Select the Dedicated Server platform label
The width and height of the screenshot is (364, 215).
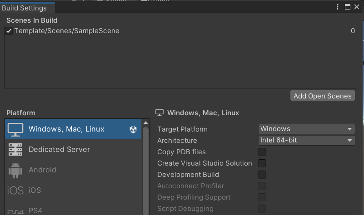click(x=59, y=149)
